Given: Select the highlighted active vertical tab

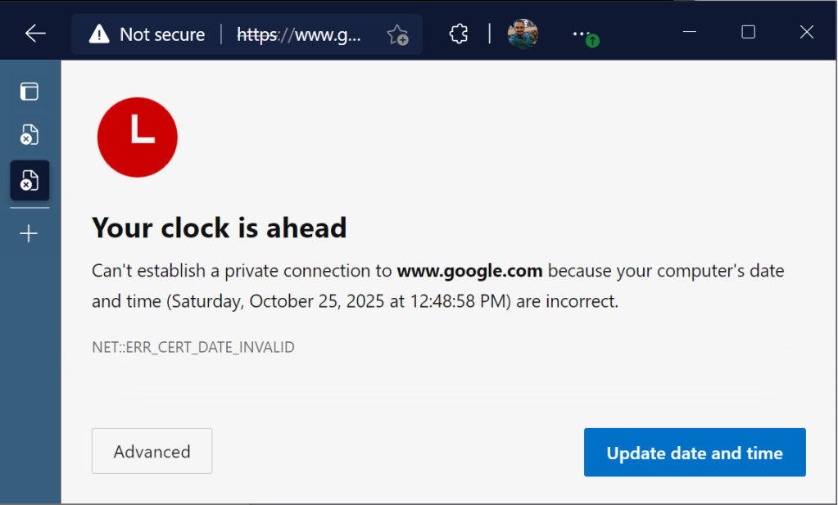Looking at the screenshot, I should (x=29, y=180).
